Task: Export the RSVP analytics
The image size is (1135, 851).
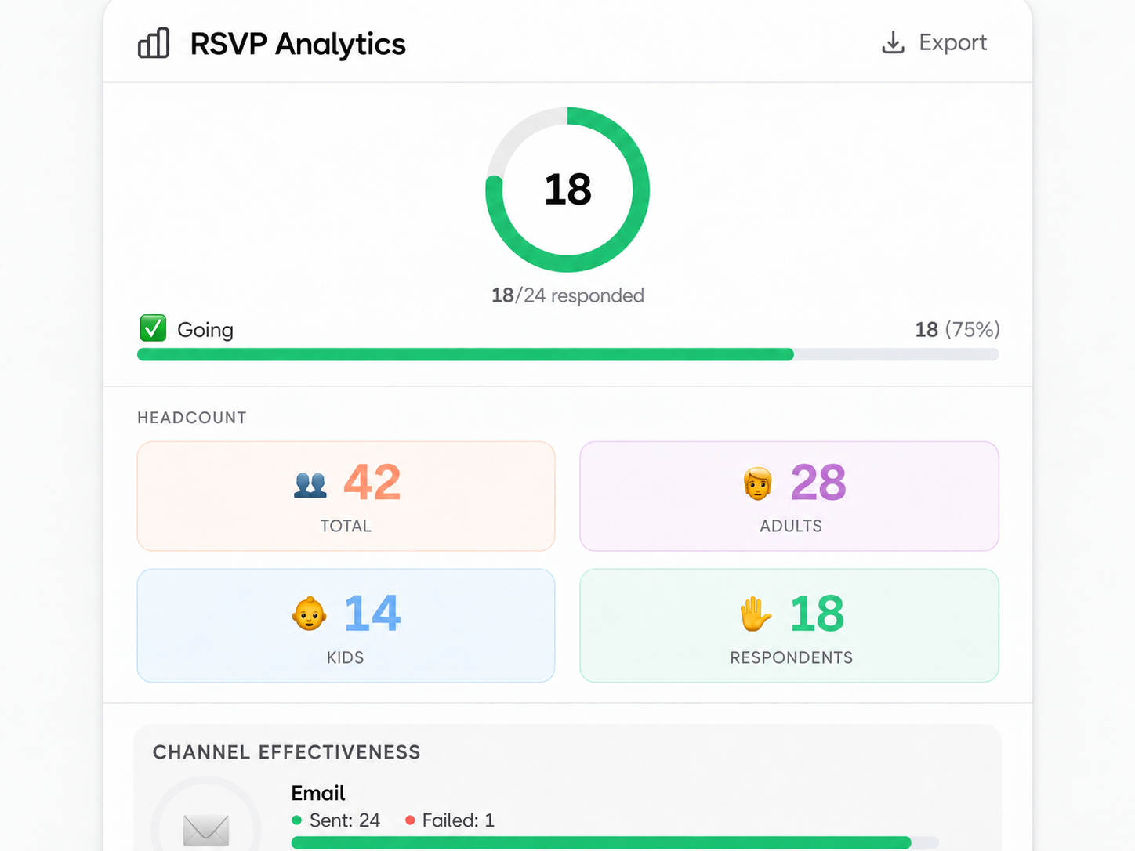Action: coord(934,42)
